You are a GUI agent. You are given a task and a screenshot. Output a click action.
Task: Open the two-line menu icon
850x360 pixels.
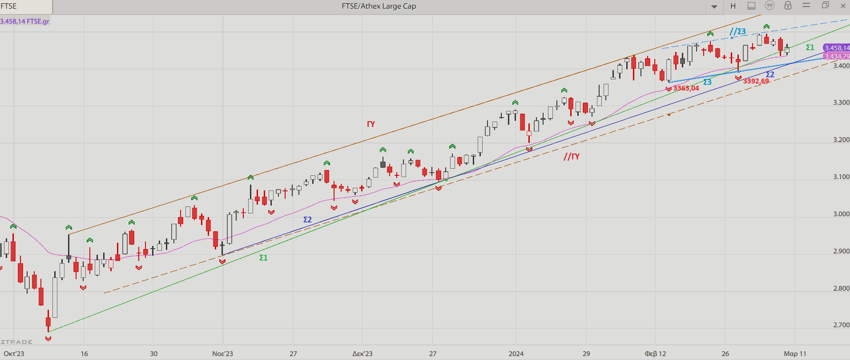point(806,5)
